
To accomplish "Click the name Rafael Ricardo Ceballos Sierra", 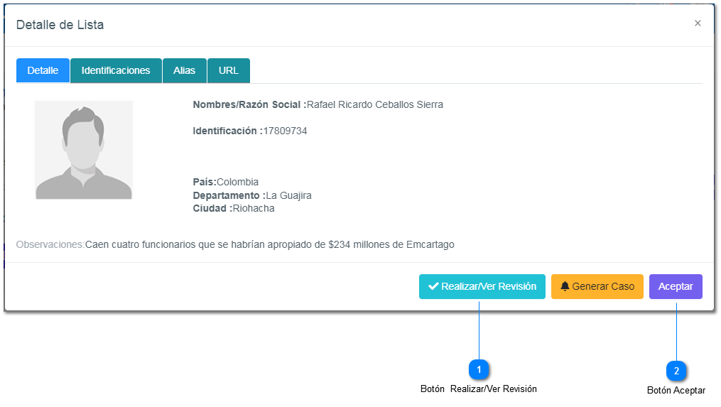I will click(x=374, y=104).
